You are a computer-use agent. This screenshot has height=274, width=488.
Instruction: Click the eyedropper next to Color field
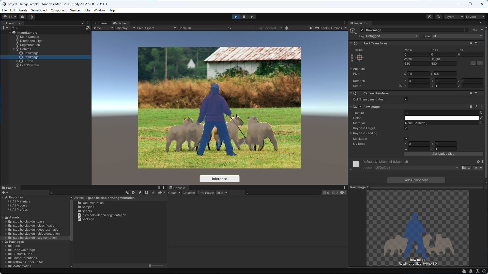pyautogui.click(x=481, y=118)
